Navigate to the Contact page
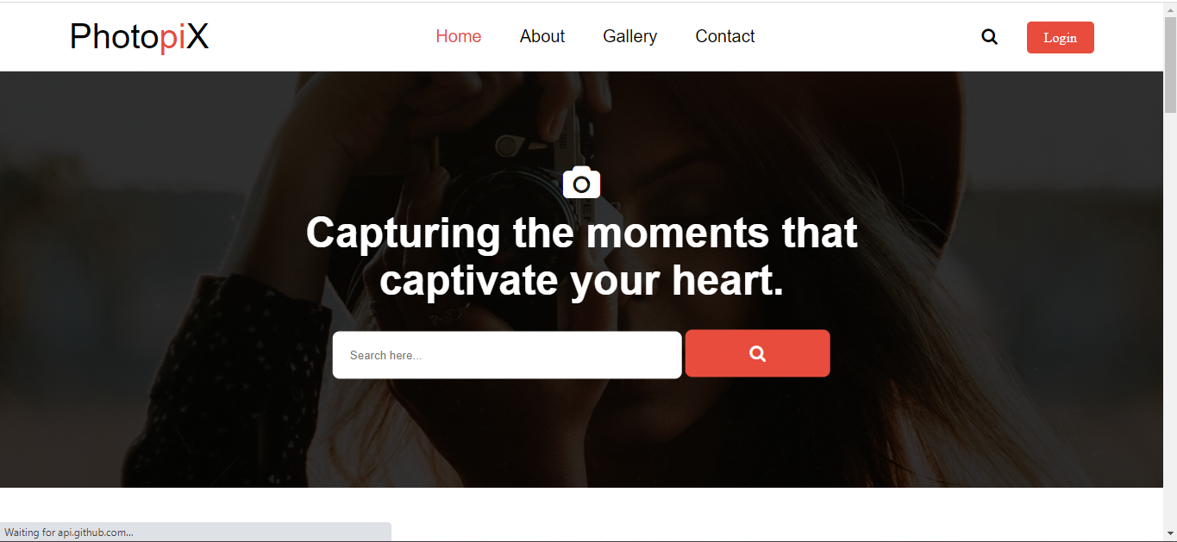Image resolution: width=1177 pixels, height=542 pixels. (x=725, y=36)
